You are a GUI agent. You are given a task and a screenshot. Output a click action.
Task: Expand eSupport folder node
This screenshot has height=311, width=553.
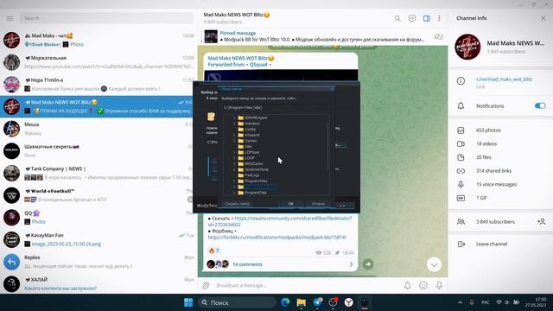[x=234, y=135]
